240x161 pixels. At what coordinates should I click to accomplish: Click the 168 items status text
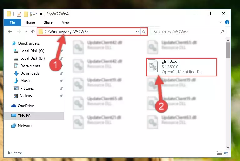[x=15, y=153]
